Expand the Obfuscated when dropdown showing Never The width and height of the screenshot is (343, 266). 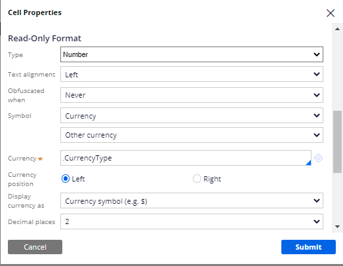pos(192,95)
